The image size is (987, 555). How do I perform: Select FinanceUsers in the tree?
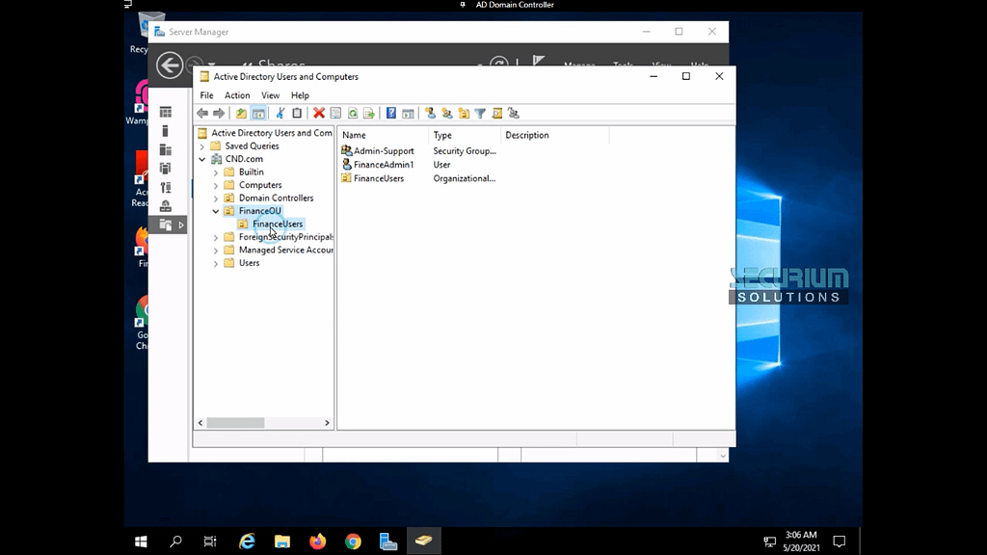(x=277, y=224)
